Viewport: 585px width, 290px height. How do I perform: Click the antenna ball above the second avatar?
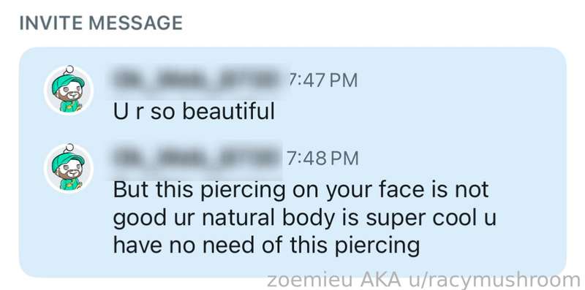click(x=69, y=148)
